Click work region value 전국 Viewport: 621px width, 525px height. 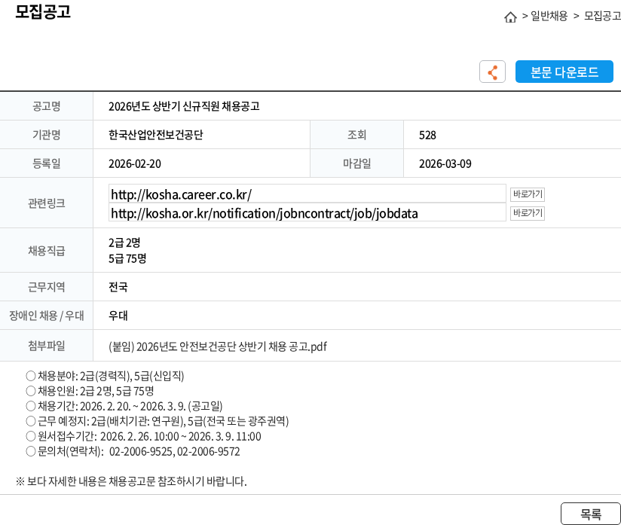tap(118, 287)
